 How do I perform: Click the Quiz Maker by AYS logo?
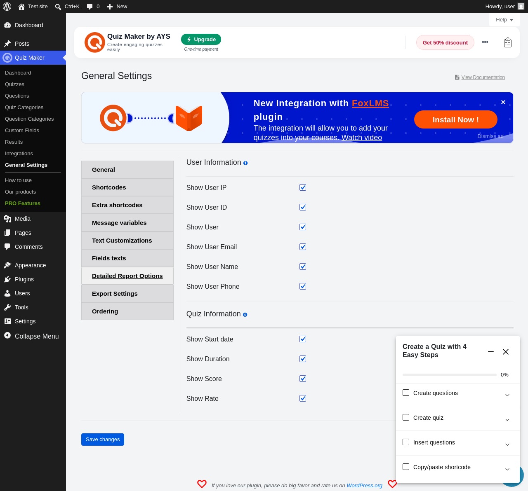click(95, 42)
